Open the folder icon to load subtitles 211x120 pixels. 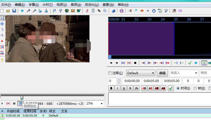click(x=8, y=11)
